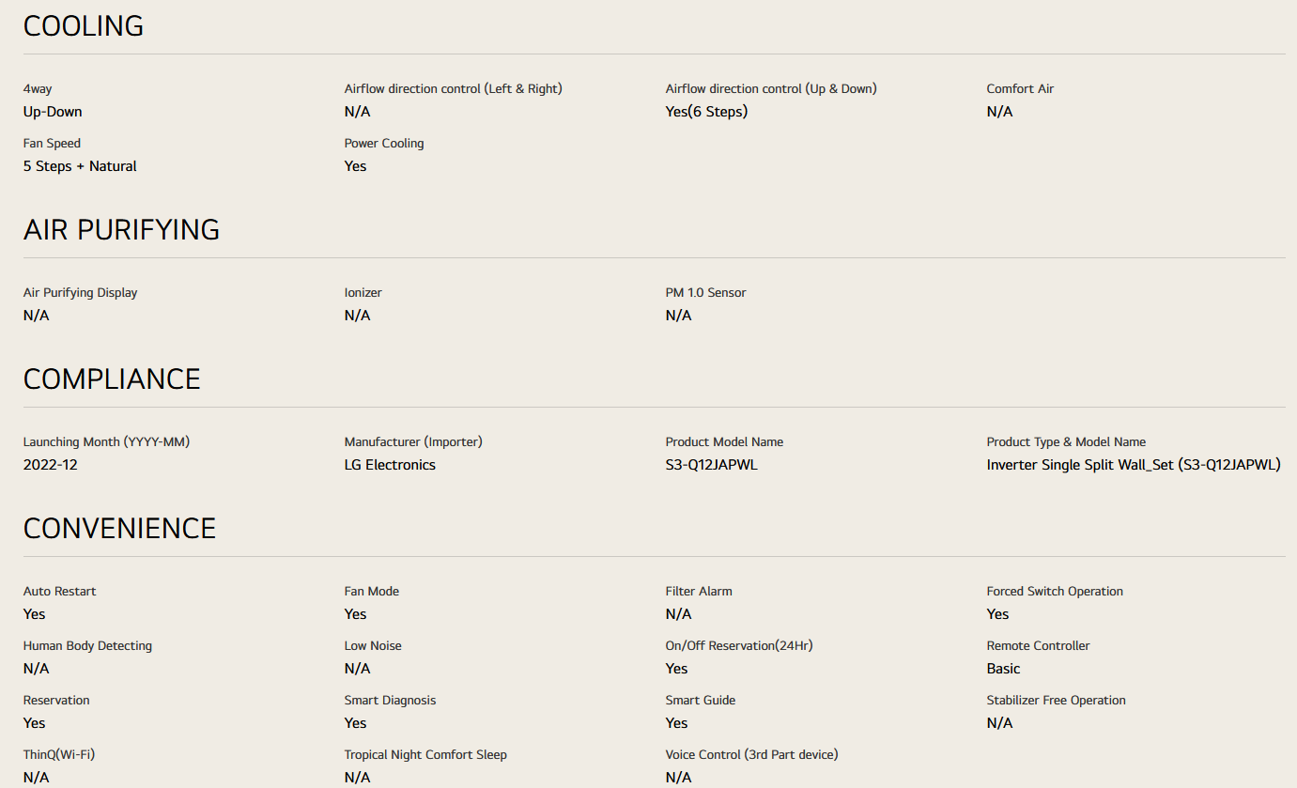Select the ThinQ(Wi-Fi) label
Screen dimensions: 1297x788
coord(59,755)
